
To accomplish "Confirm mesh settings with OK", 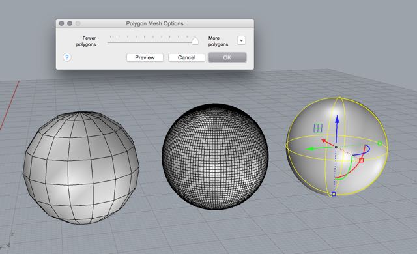I will point(227,57).
